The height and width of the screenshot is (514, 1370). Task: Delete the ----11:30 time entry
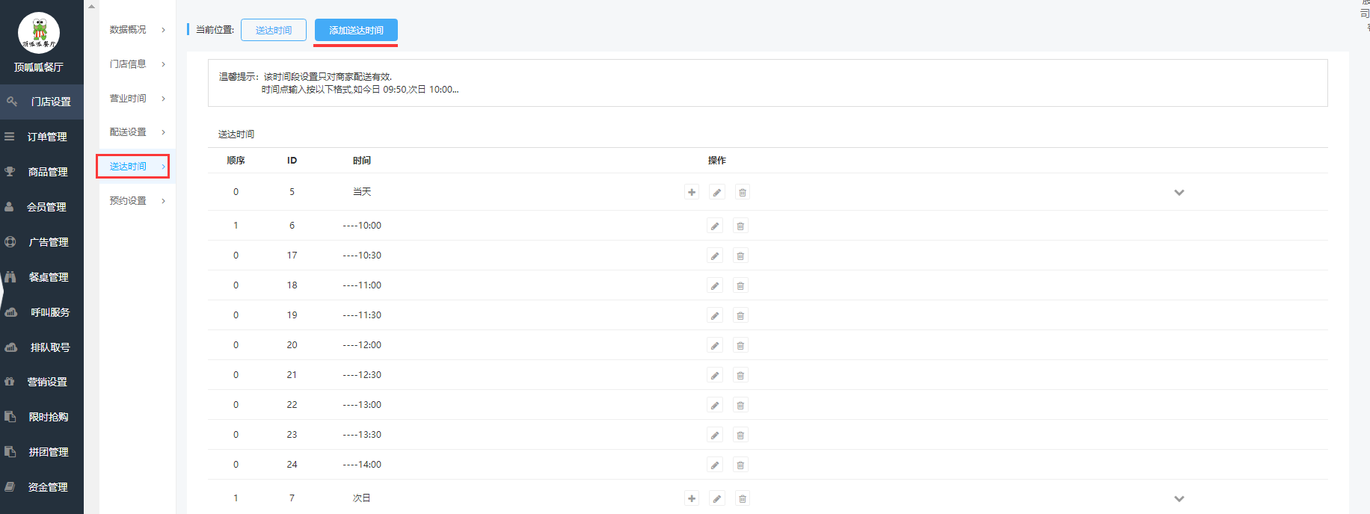pos(740,315)
